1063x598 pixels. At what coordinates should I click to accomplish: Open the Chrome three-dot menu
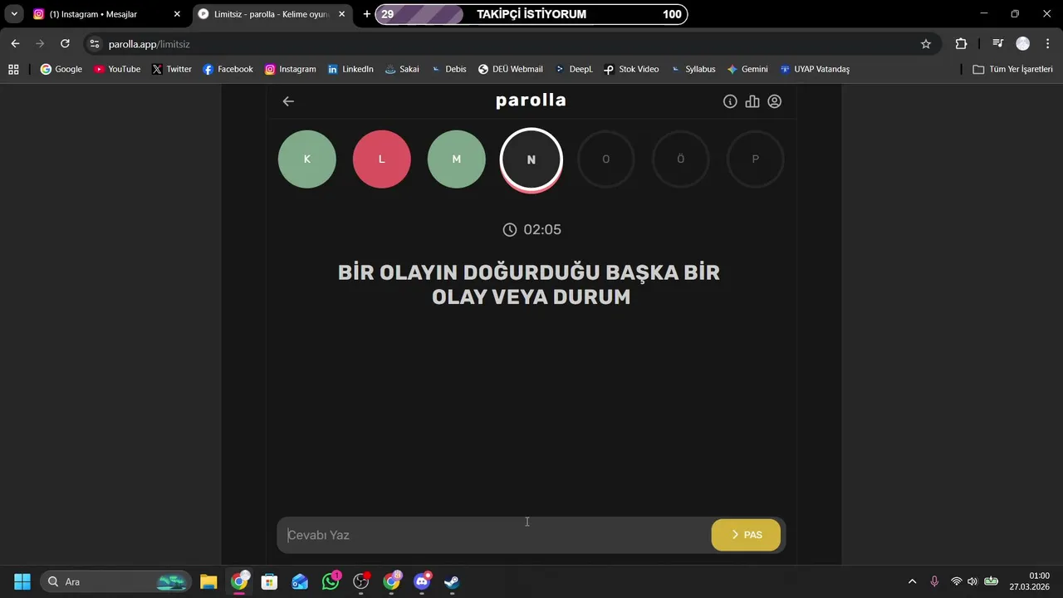1047,44
